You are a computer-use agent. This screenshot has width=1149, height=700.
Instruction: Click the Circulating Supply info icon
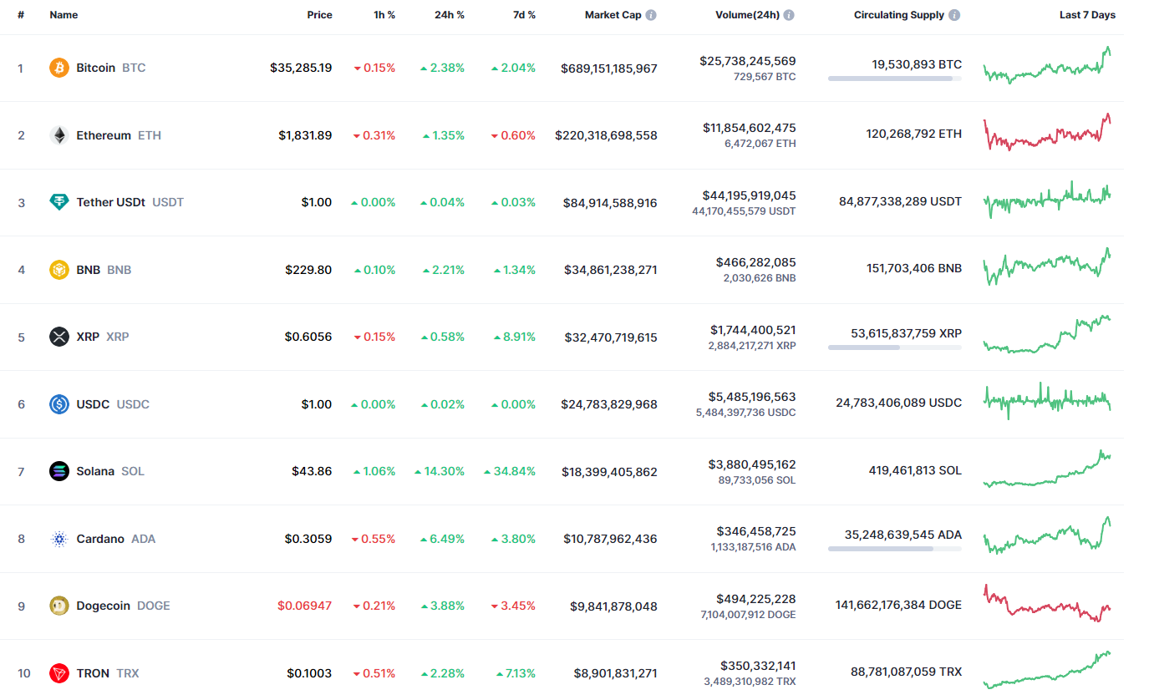(x=954, y=15)
